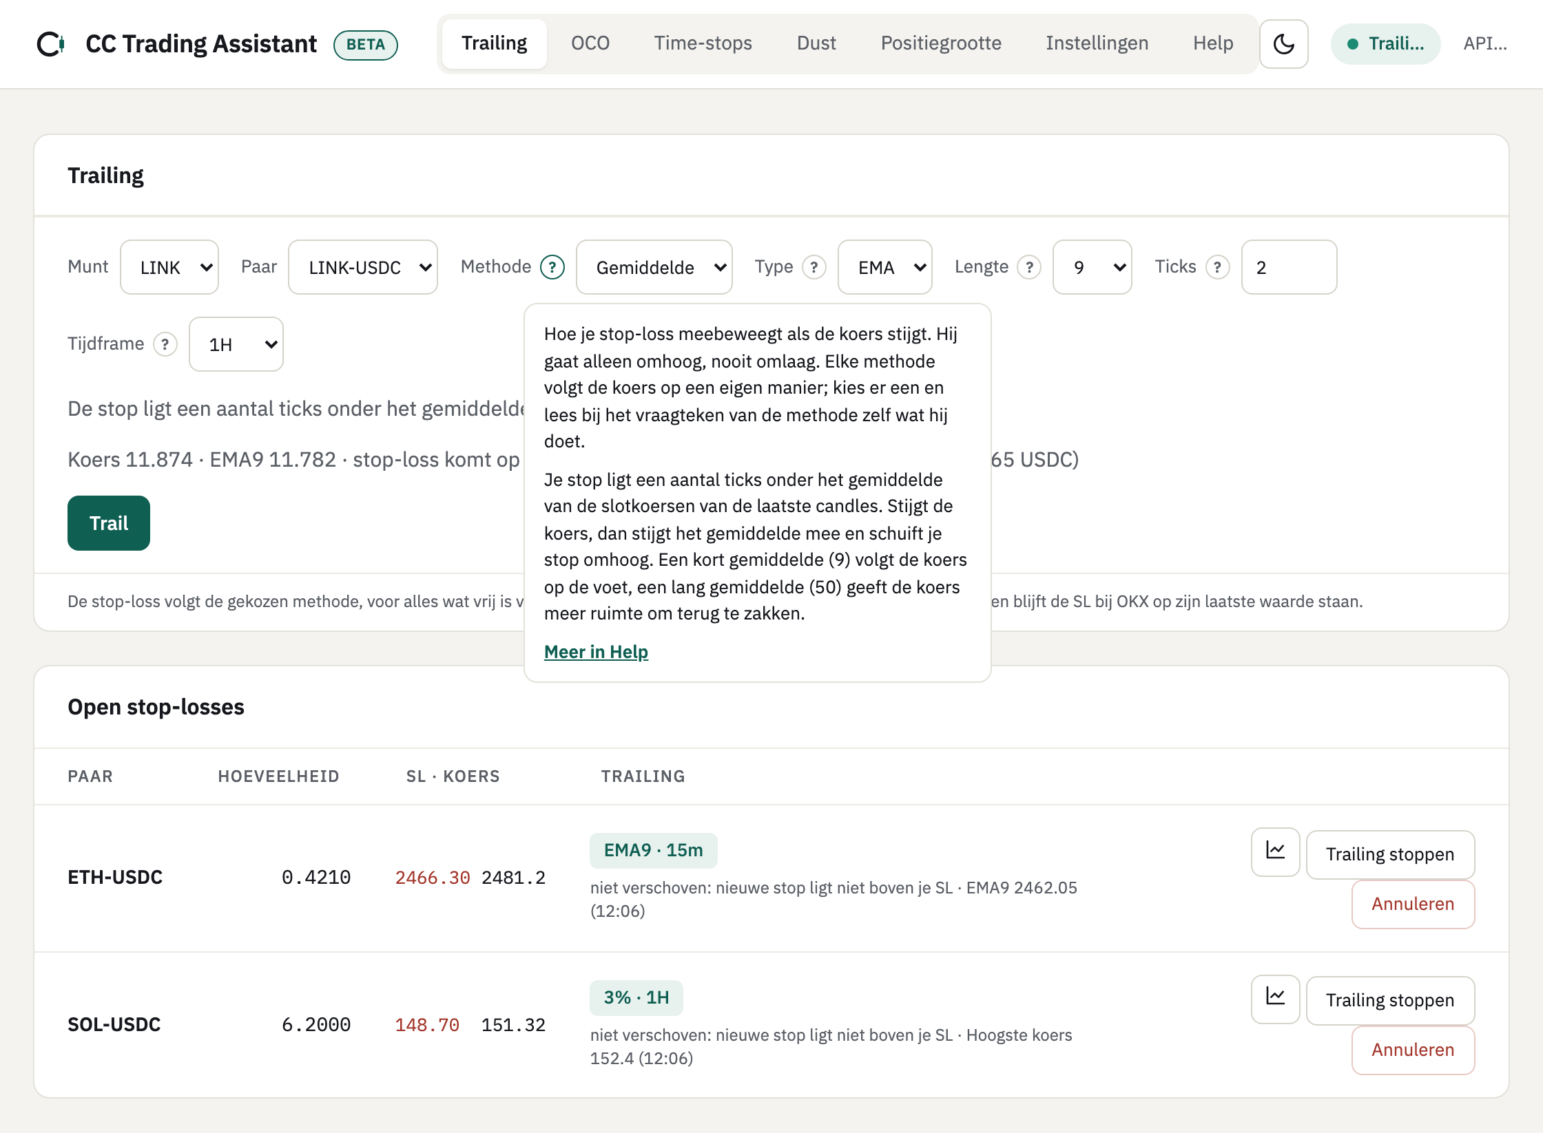Click the 3% · 1H trailing badge
Screen dimensions: 1543x1133
point(636,997)
